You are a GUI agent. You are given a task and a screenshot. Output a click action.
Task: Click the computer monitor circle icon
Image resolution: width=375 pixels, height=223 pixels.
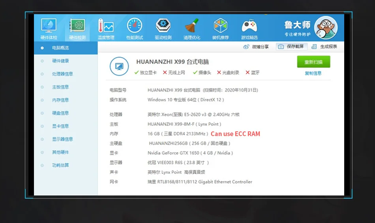click(x=119, y=66)
